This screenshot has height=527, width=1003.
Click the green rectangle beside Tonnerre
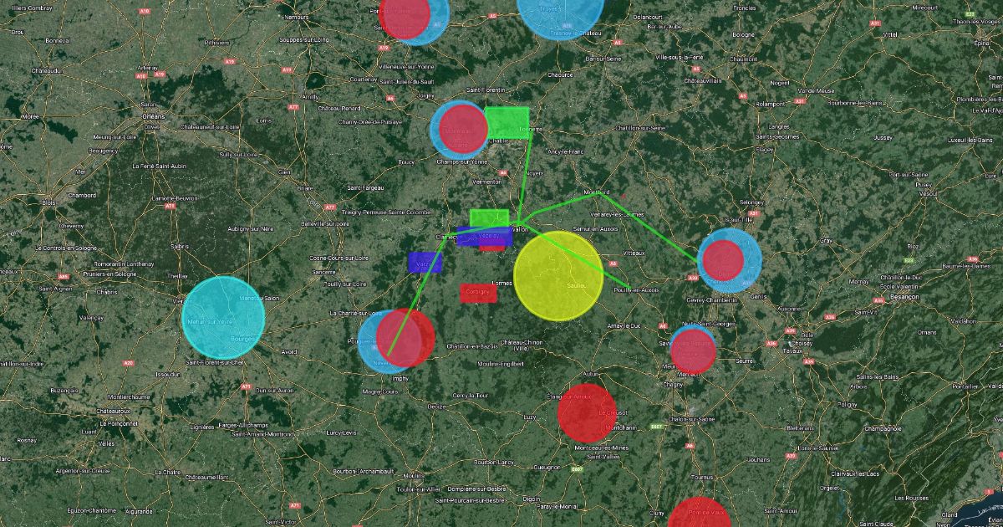click(x=507, y=122)
